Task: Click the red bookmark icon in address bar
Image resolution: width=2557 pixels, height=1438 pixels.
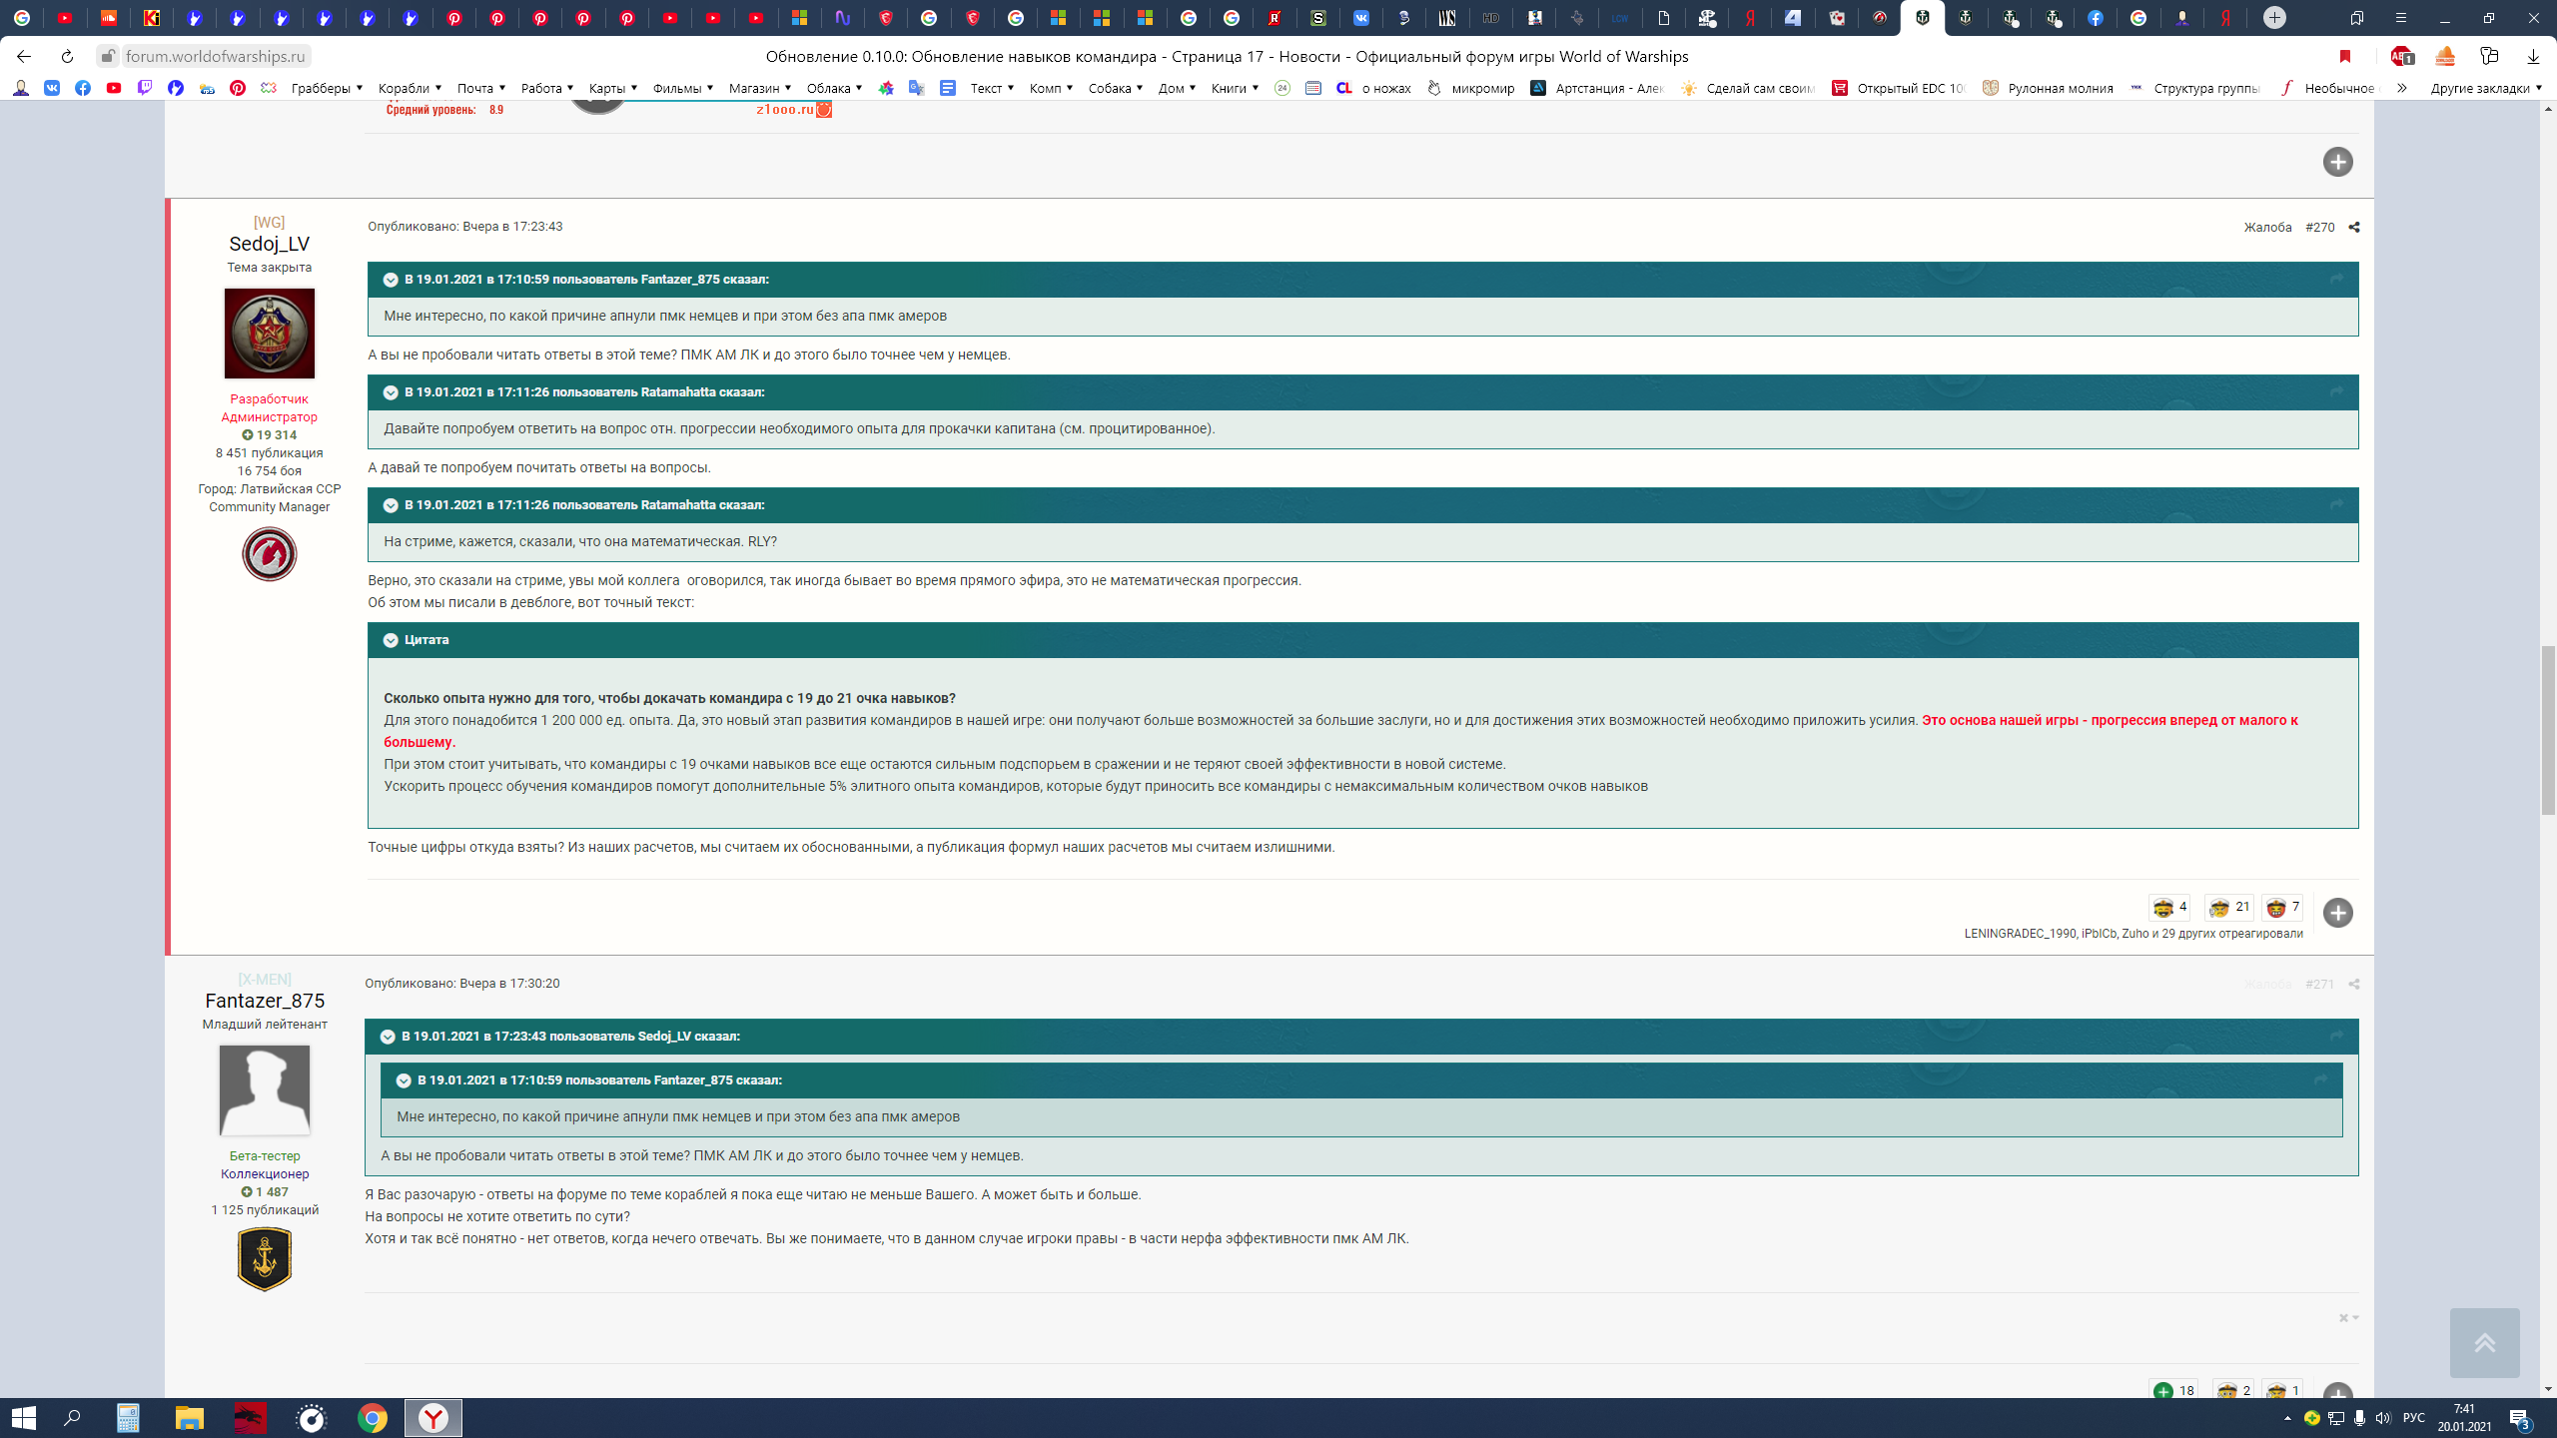Action: tap(2344, 56)
